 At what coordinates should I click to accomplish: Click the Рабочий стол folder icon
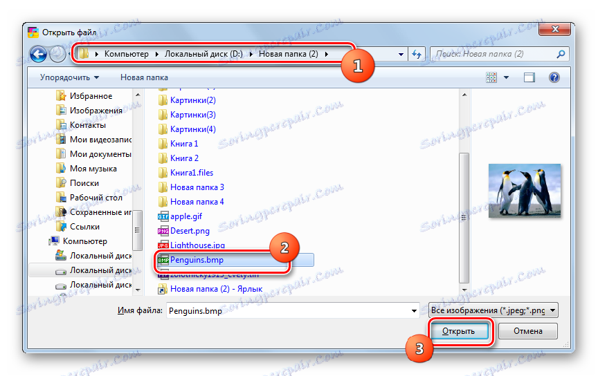(61, 198)
